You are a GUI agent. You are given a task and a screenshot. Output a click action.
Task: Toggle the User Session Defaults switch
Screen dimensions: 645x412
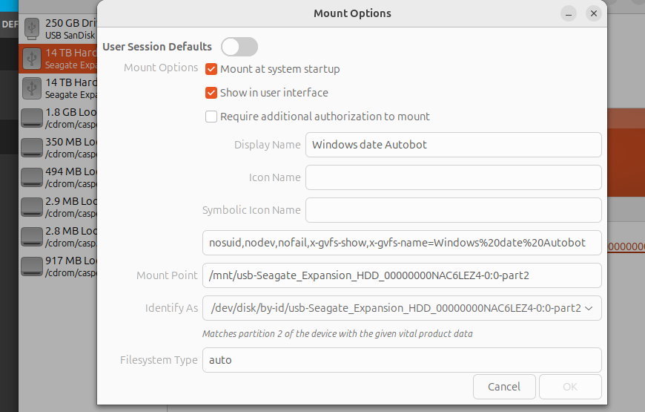pos(239,47)
